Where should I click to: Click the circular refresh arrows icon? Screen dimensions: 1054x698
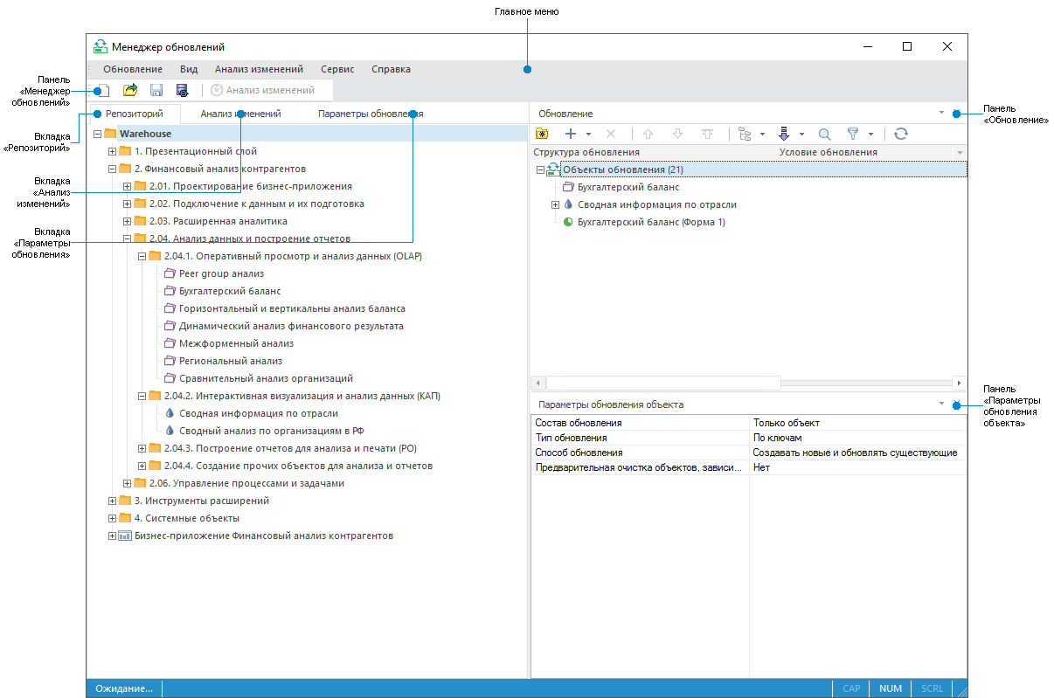(x=901, y=135)
